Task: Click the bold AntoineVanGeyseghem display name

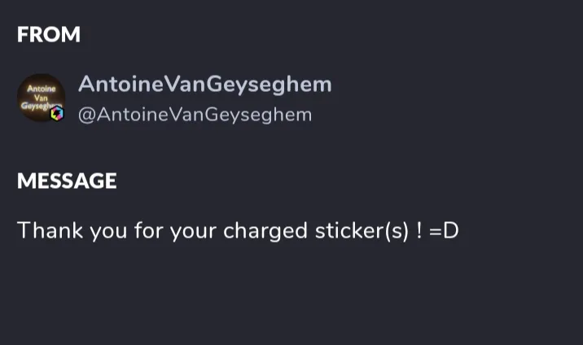Action: [x=205, y=85]
